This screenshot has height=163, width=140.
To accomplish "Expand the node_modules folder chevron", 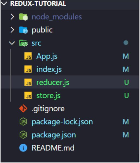I will pos(12,17).
